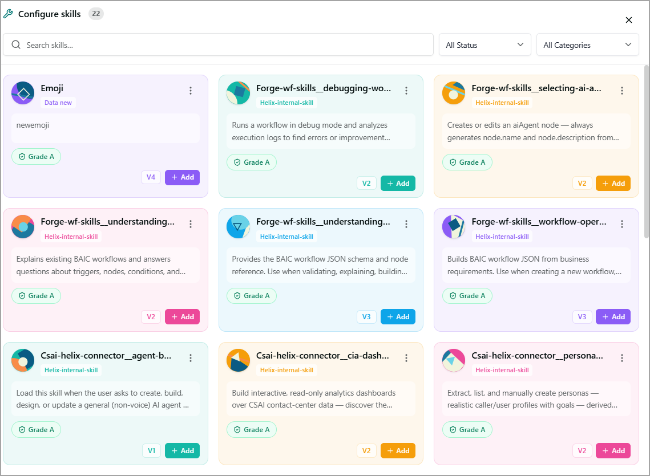Open three-dot menu on the 'Provides the BAIC workflow JSON schema' card
Screen dimensions: 650x476
point(406,224)
